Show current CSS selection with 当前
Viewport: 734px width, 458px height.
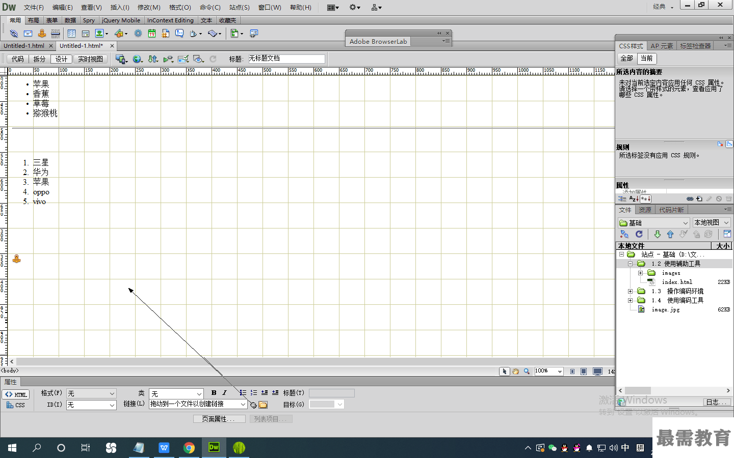pyautogui.click(x=646, y=59)
